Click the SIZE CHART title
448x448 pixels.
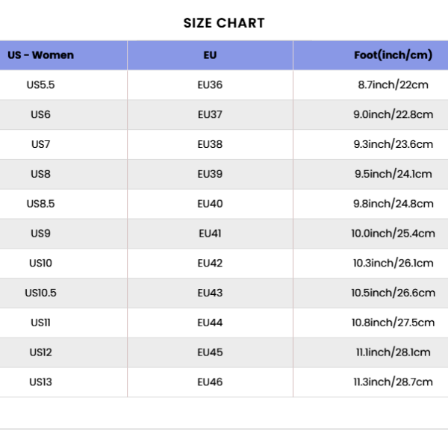[x=224, y=23]
